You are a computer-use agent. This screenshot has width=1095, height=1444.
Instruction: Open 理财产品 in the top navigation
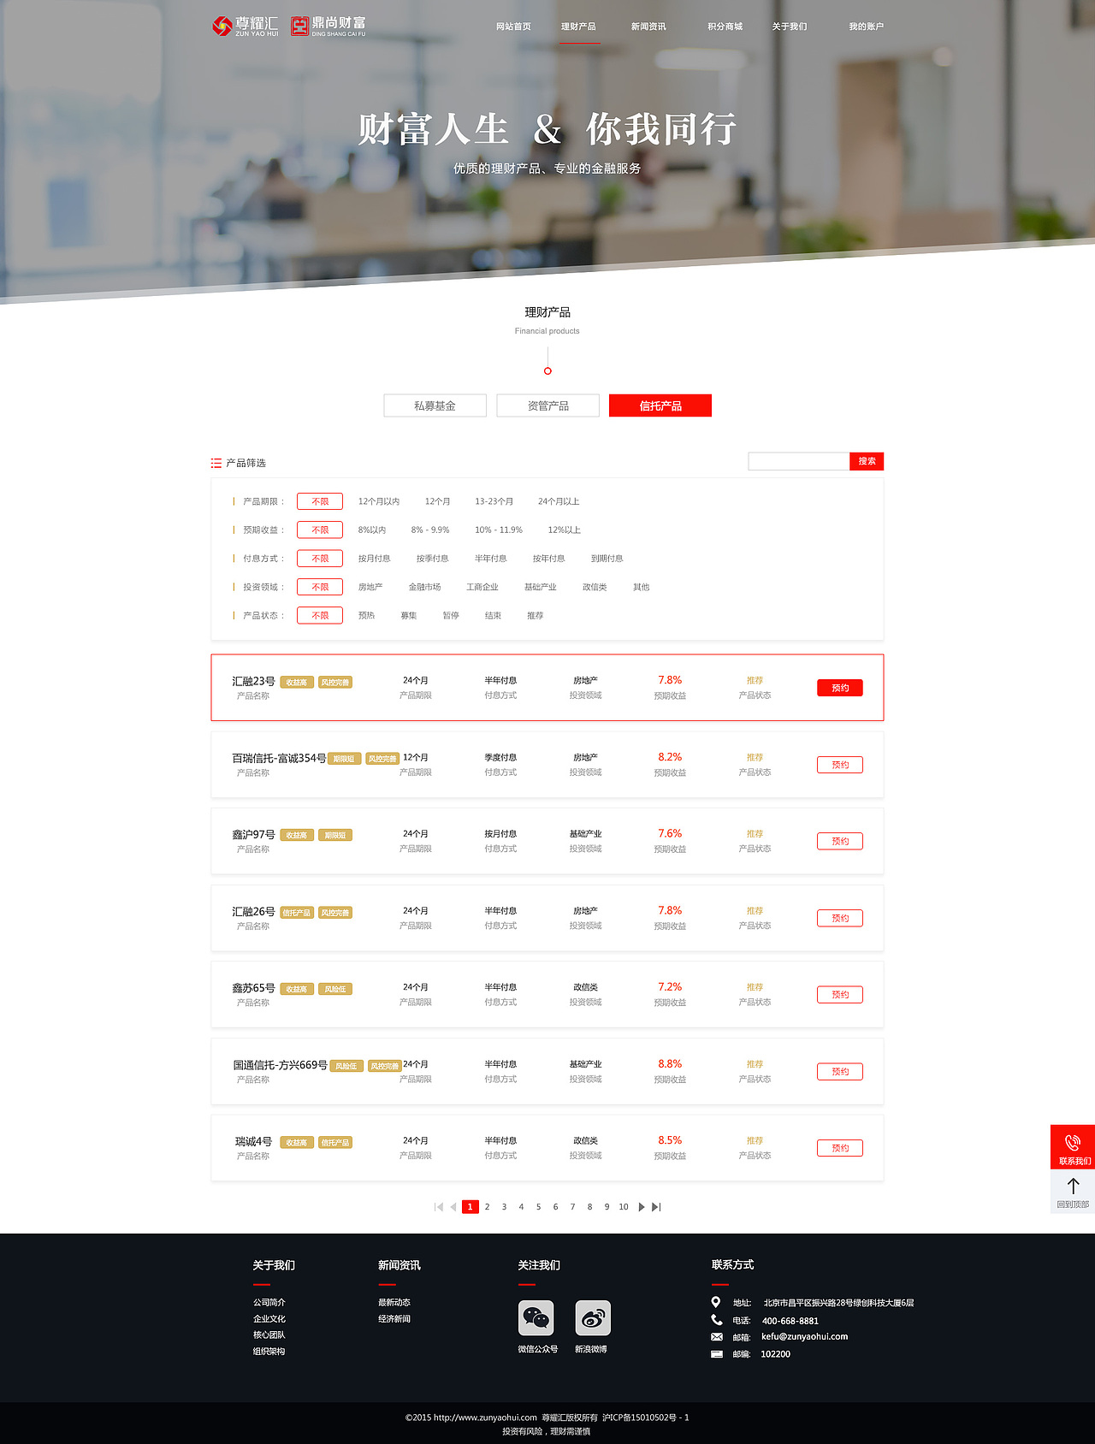click(x=578, y=27)
